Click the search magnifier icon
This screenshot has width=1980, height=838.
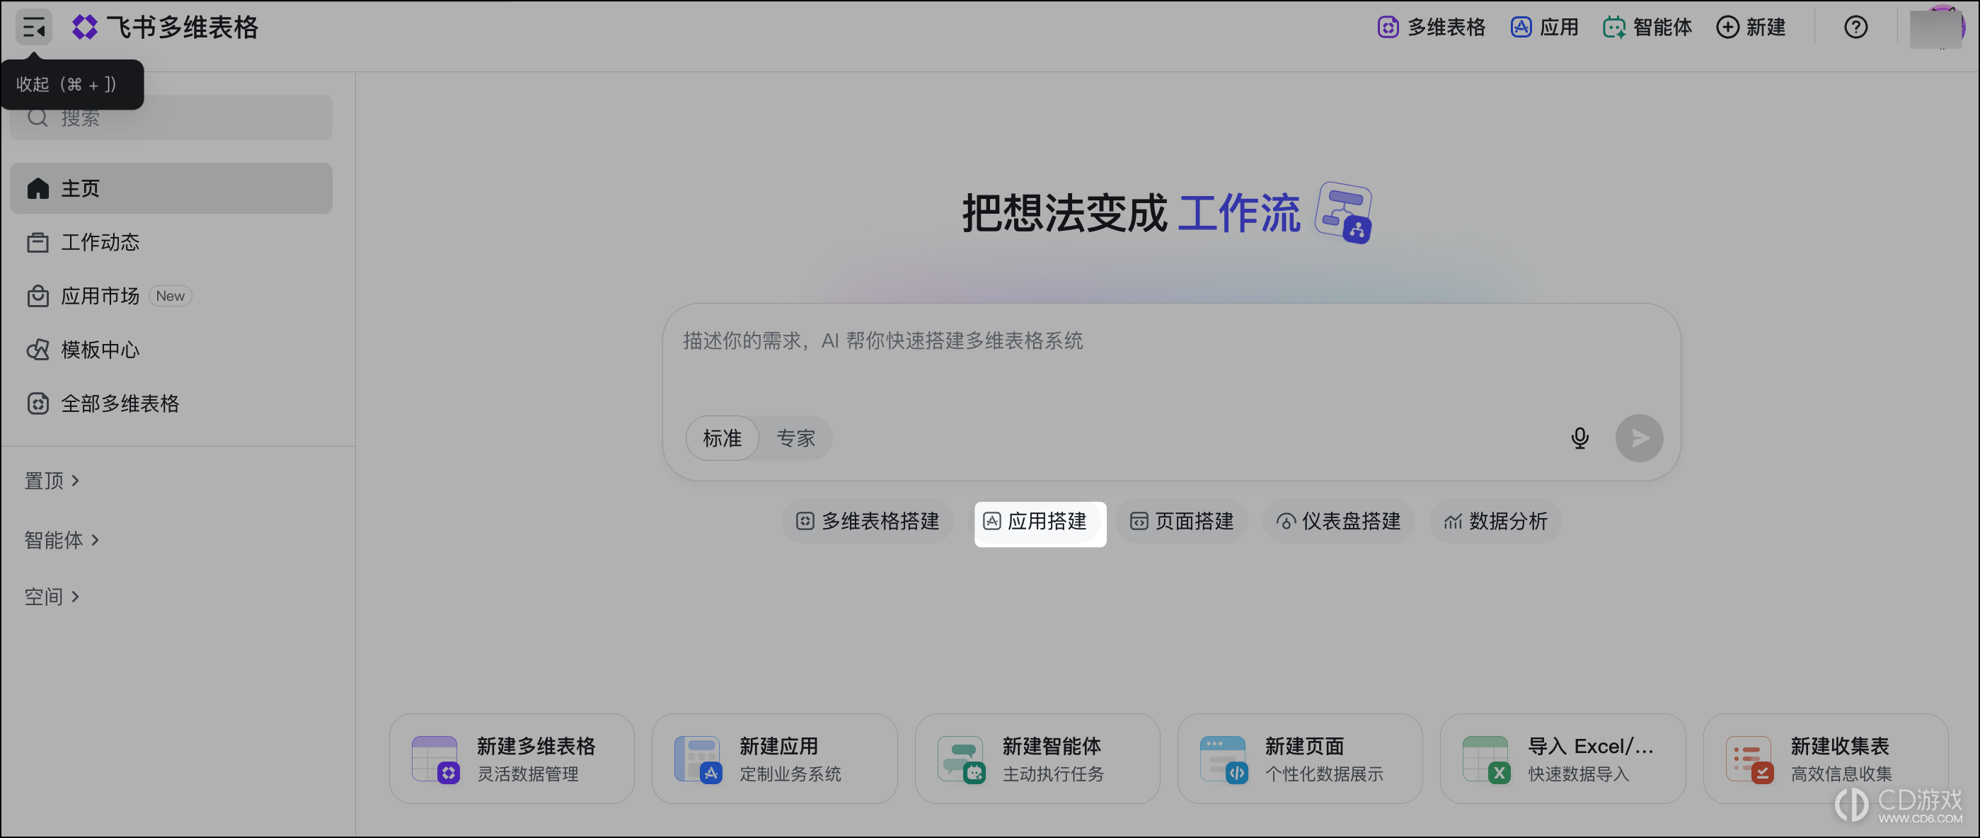coord(38,117)
